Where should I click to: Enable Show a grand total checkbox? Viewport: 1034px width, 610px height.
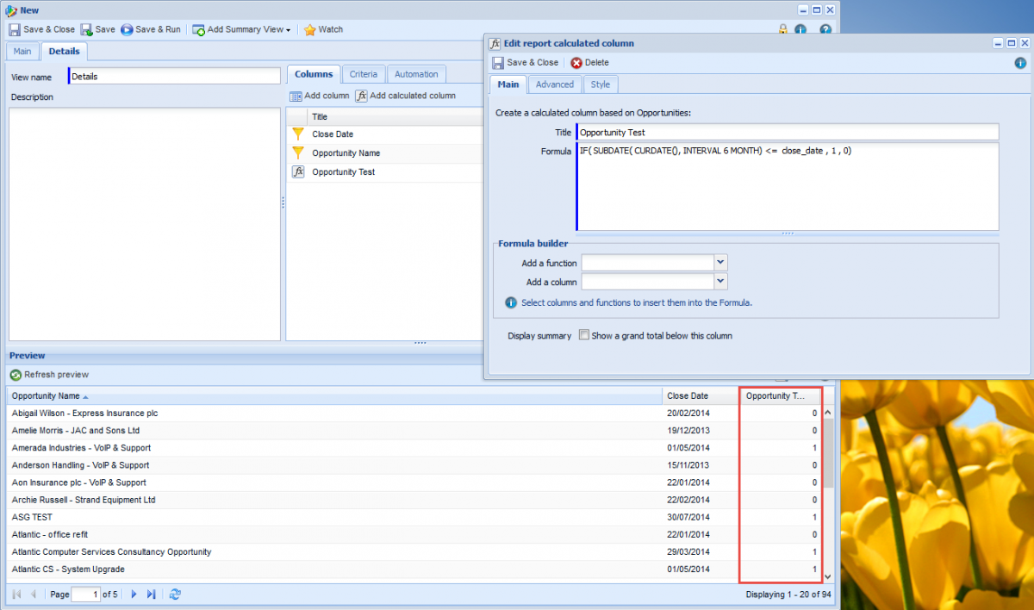pyautogui.click(x=584, y=335)
